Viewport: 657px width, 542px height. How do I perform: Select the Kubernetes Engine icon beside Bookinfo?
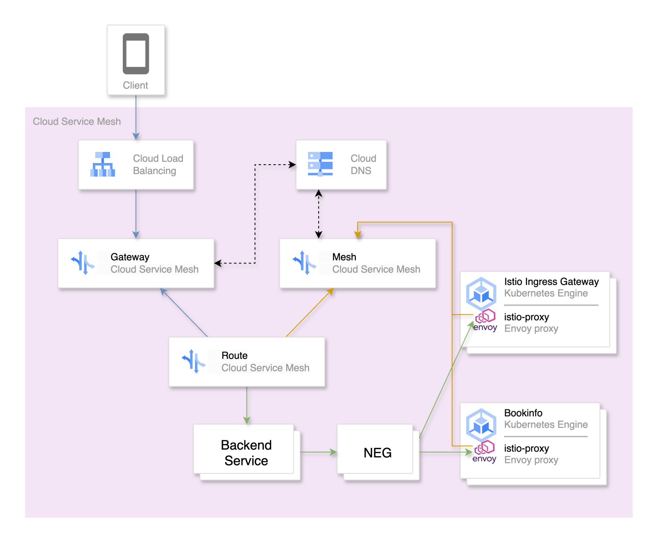tap(482, 425)
